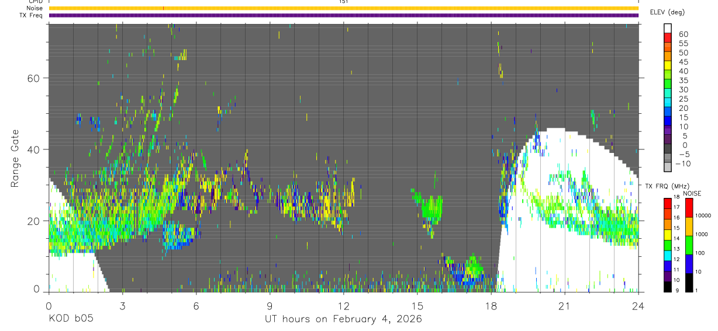Image resolution: width=718 pixels, height=331 pixels.
Task: Click the "6" tick on the UT hours axis
Action: click(x=196, y=305)
